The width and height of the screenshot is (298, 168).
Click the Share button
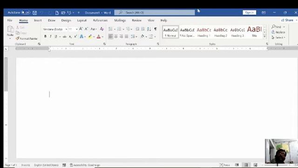pos(288,20)
